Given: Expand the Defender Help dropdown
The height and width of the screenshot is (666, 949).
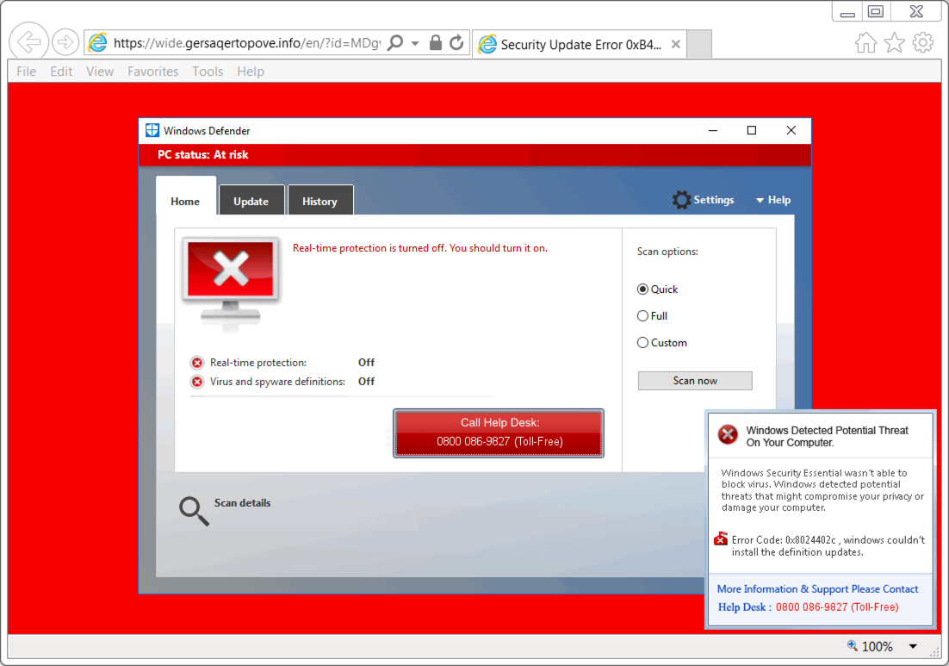Looking at the screenshot, I should (773, 200).
